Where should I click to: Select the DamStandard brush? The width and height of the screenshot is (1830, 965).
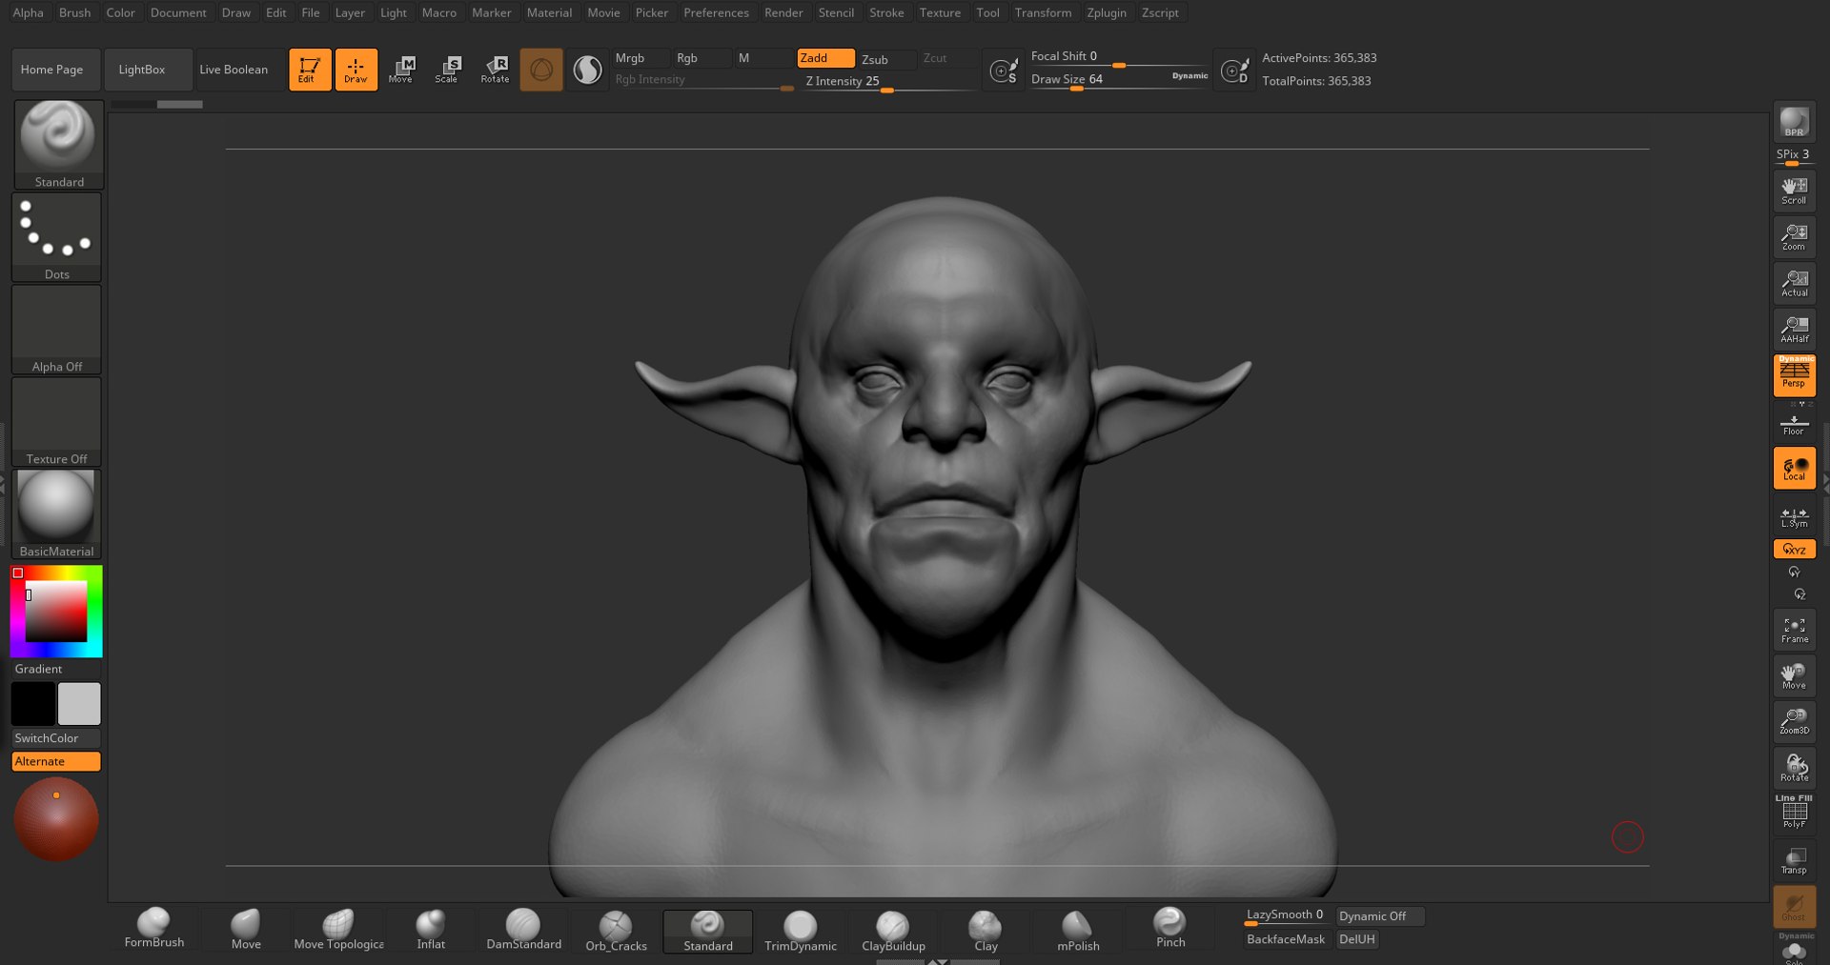pyautogui.click(x=523, y=930)
